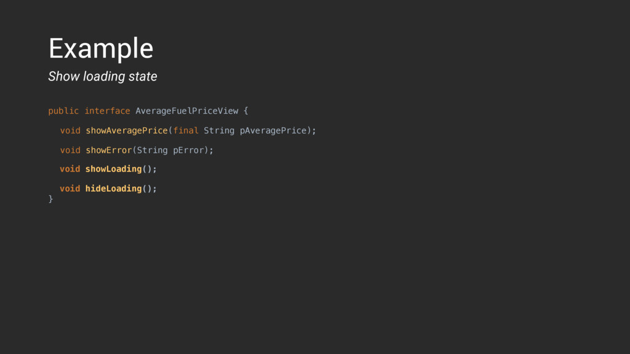
Task: Click the closing curly brace
Action: tap(50, 199)
